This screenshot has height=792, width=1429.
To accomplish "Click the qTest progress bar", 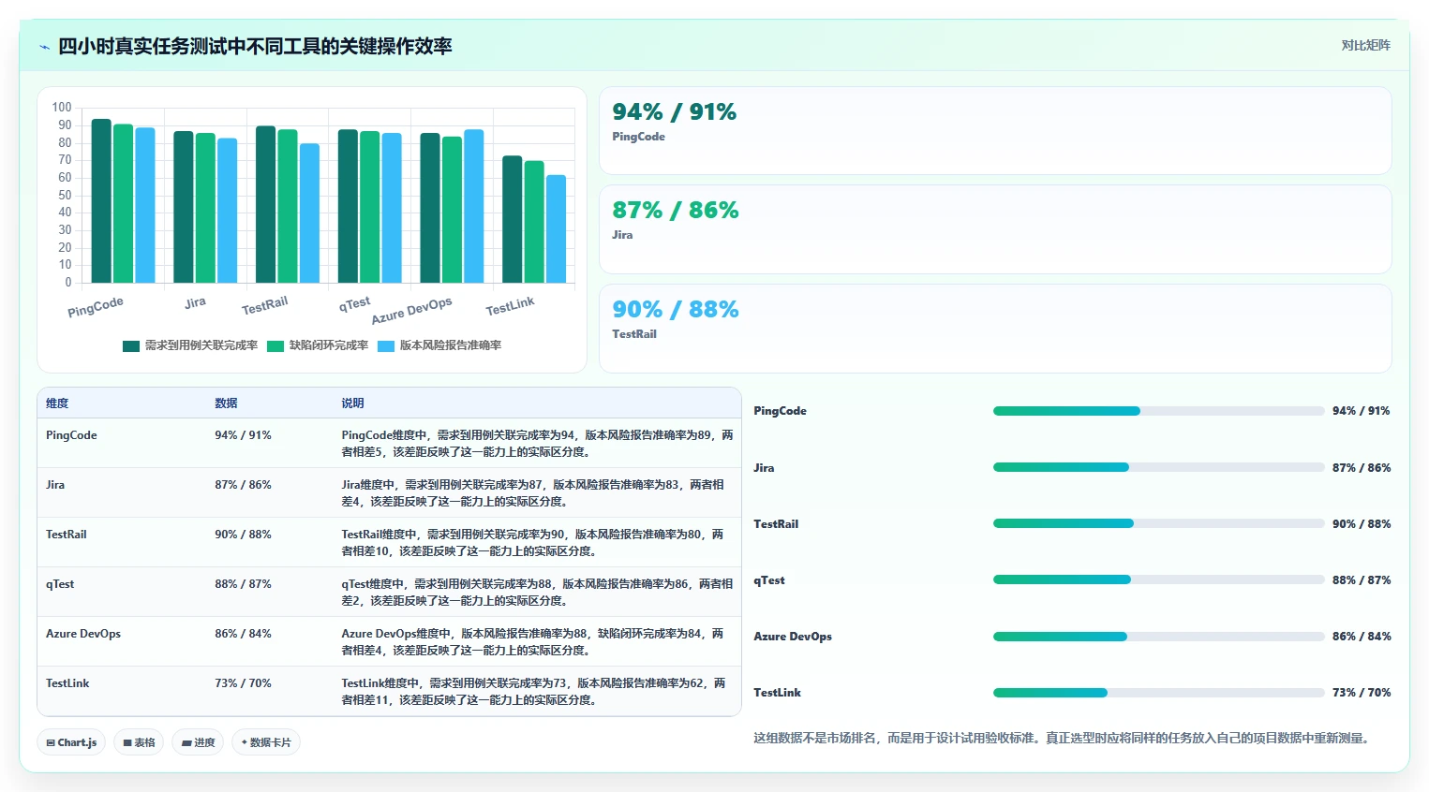I will (x=1158, y=579).
